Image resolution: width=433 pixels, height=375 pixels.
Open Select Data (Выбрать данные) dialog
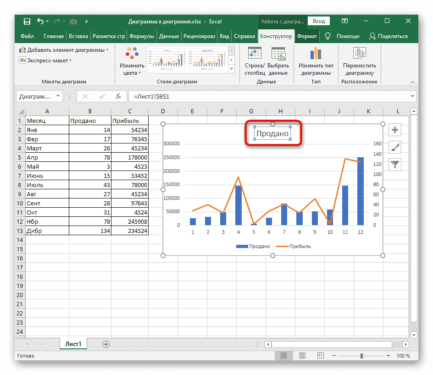[x=278, y=61]
